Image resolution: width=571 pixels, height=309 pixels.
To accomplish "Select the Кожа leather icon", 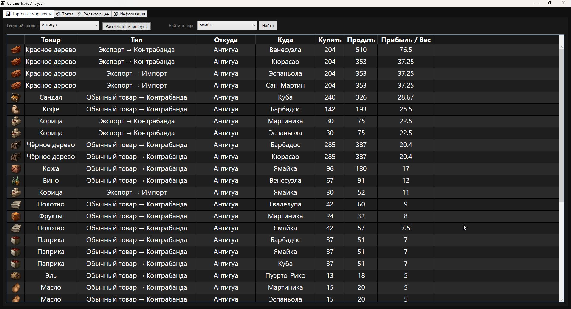I will (x=16, y=169).
